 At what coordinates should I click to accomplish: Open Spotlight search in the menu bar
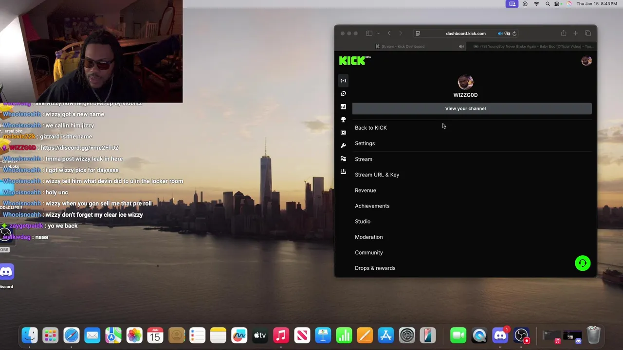coord(548,4)
